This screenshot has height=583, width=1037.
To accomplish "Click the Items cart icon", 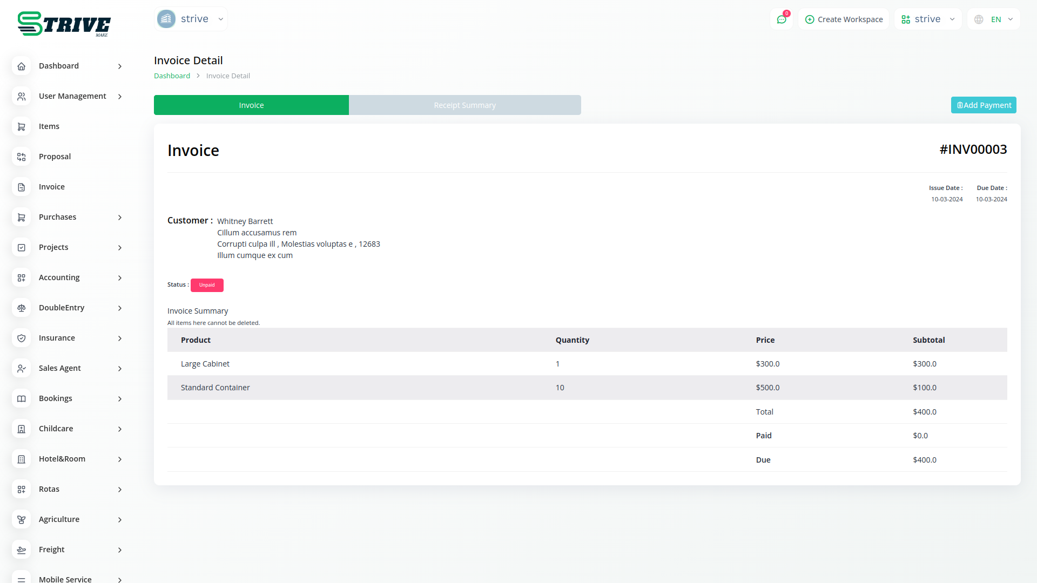I will coord(22,126).
